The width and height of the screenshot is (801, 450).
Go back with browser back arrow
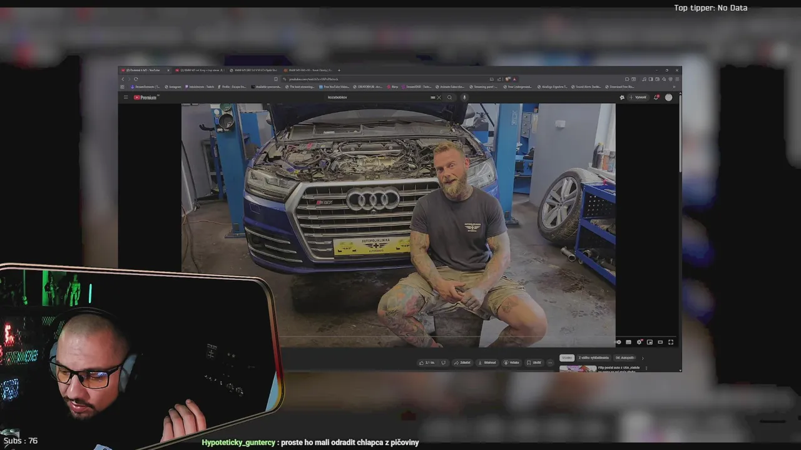tap(123, 79)
